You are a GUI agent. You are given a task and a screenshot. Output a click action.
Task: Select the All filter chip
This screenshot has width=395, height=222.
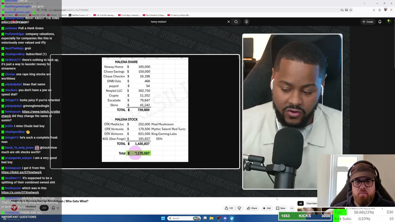(x=300, y=203)
